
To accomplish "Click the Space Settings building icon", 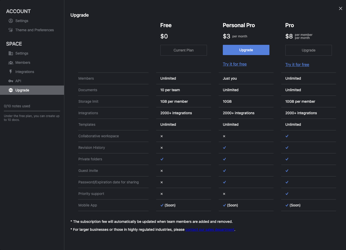I will pyautogui.click(x=11, y=53).
